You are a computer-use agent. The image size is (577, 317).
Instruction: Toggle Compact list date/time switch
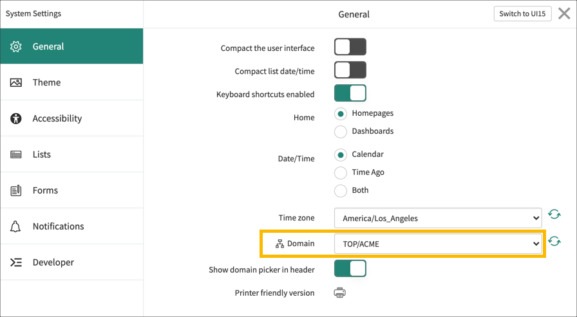coord(350,70)
